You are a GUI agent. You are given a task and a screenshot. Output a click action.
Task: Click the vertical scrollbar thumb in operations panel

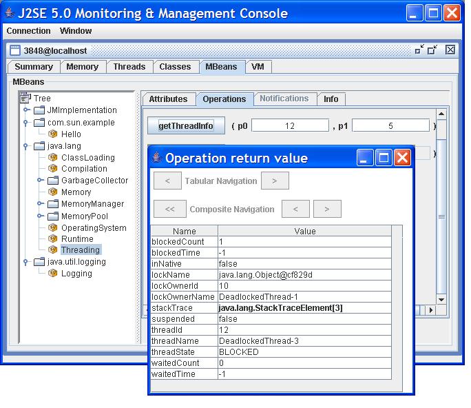click(441, 216)
